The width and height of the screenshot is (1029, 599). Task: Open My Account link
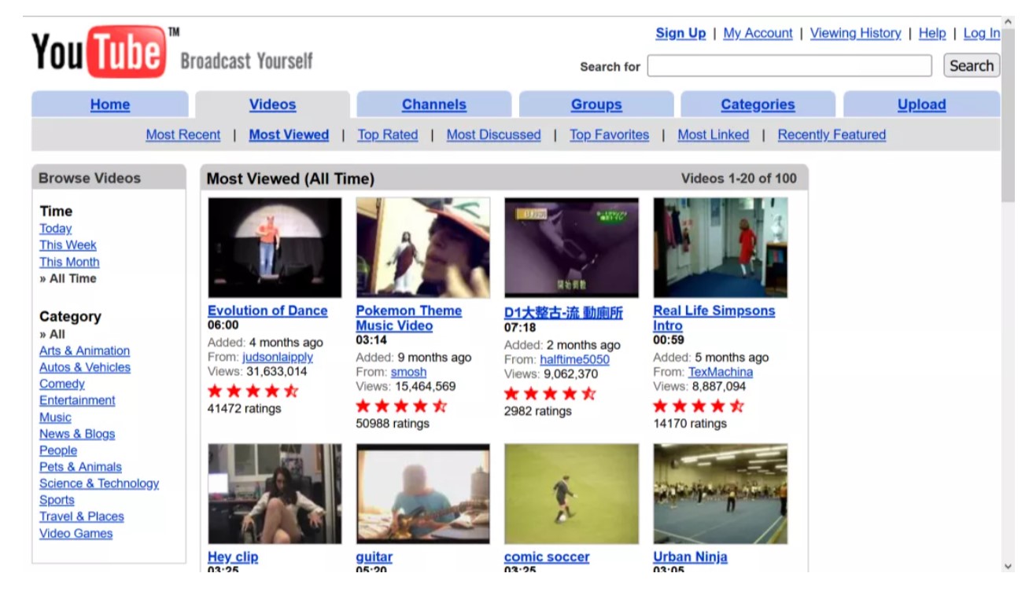pyautogui.click(x=758, y=33)
